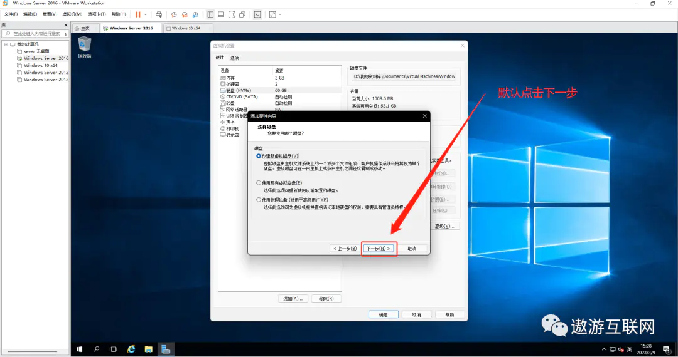The image size is (678, 357).
Task: Close the library panel with the X
Action: click(66, 25)
